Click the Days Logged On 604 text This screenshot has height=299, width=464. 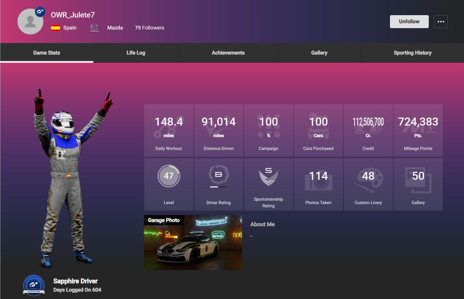77,290
